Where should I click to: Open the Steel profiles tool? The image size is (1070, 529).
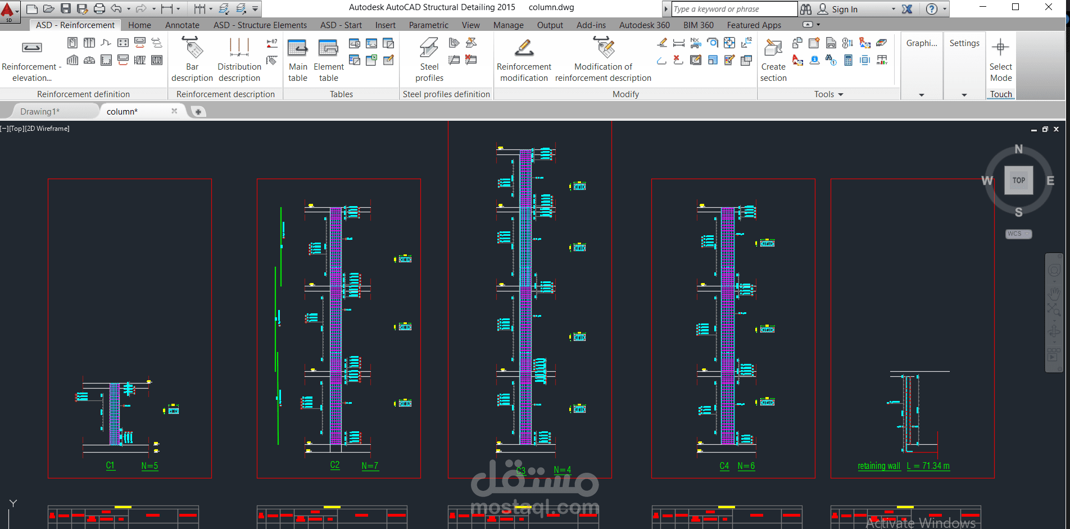pos(428,58)
